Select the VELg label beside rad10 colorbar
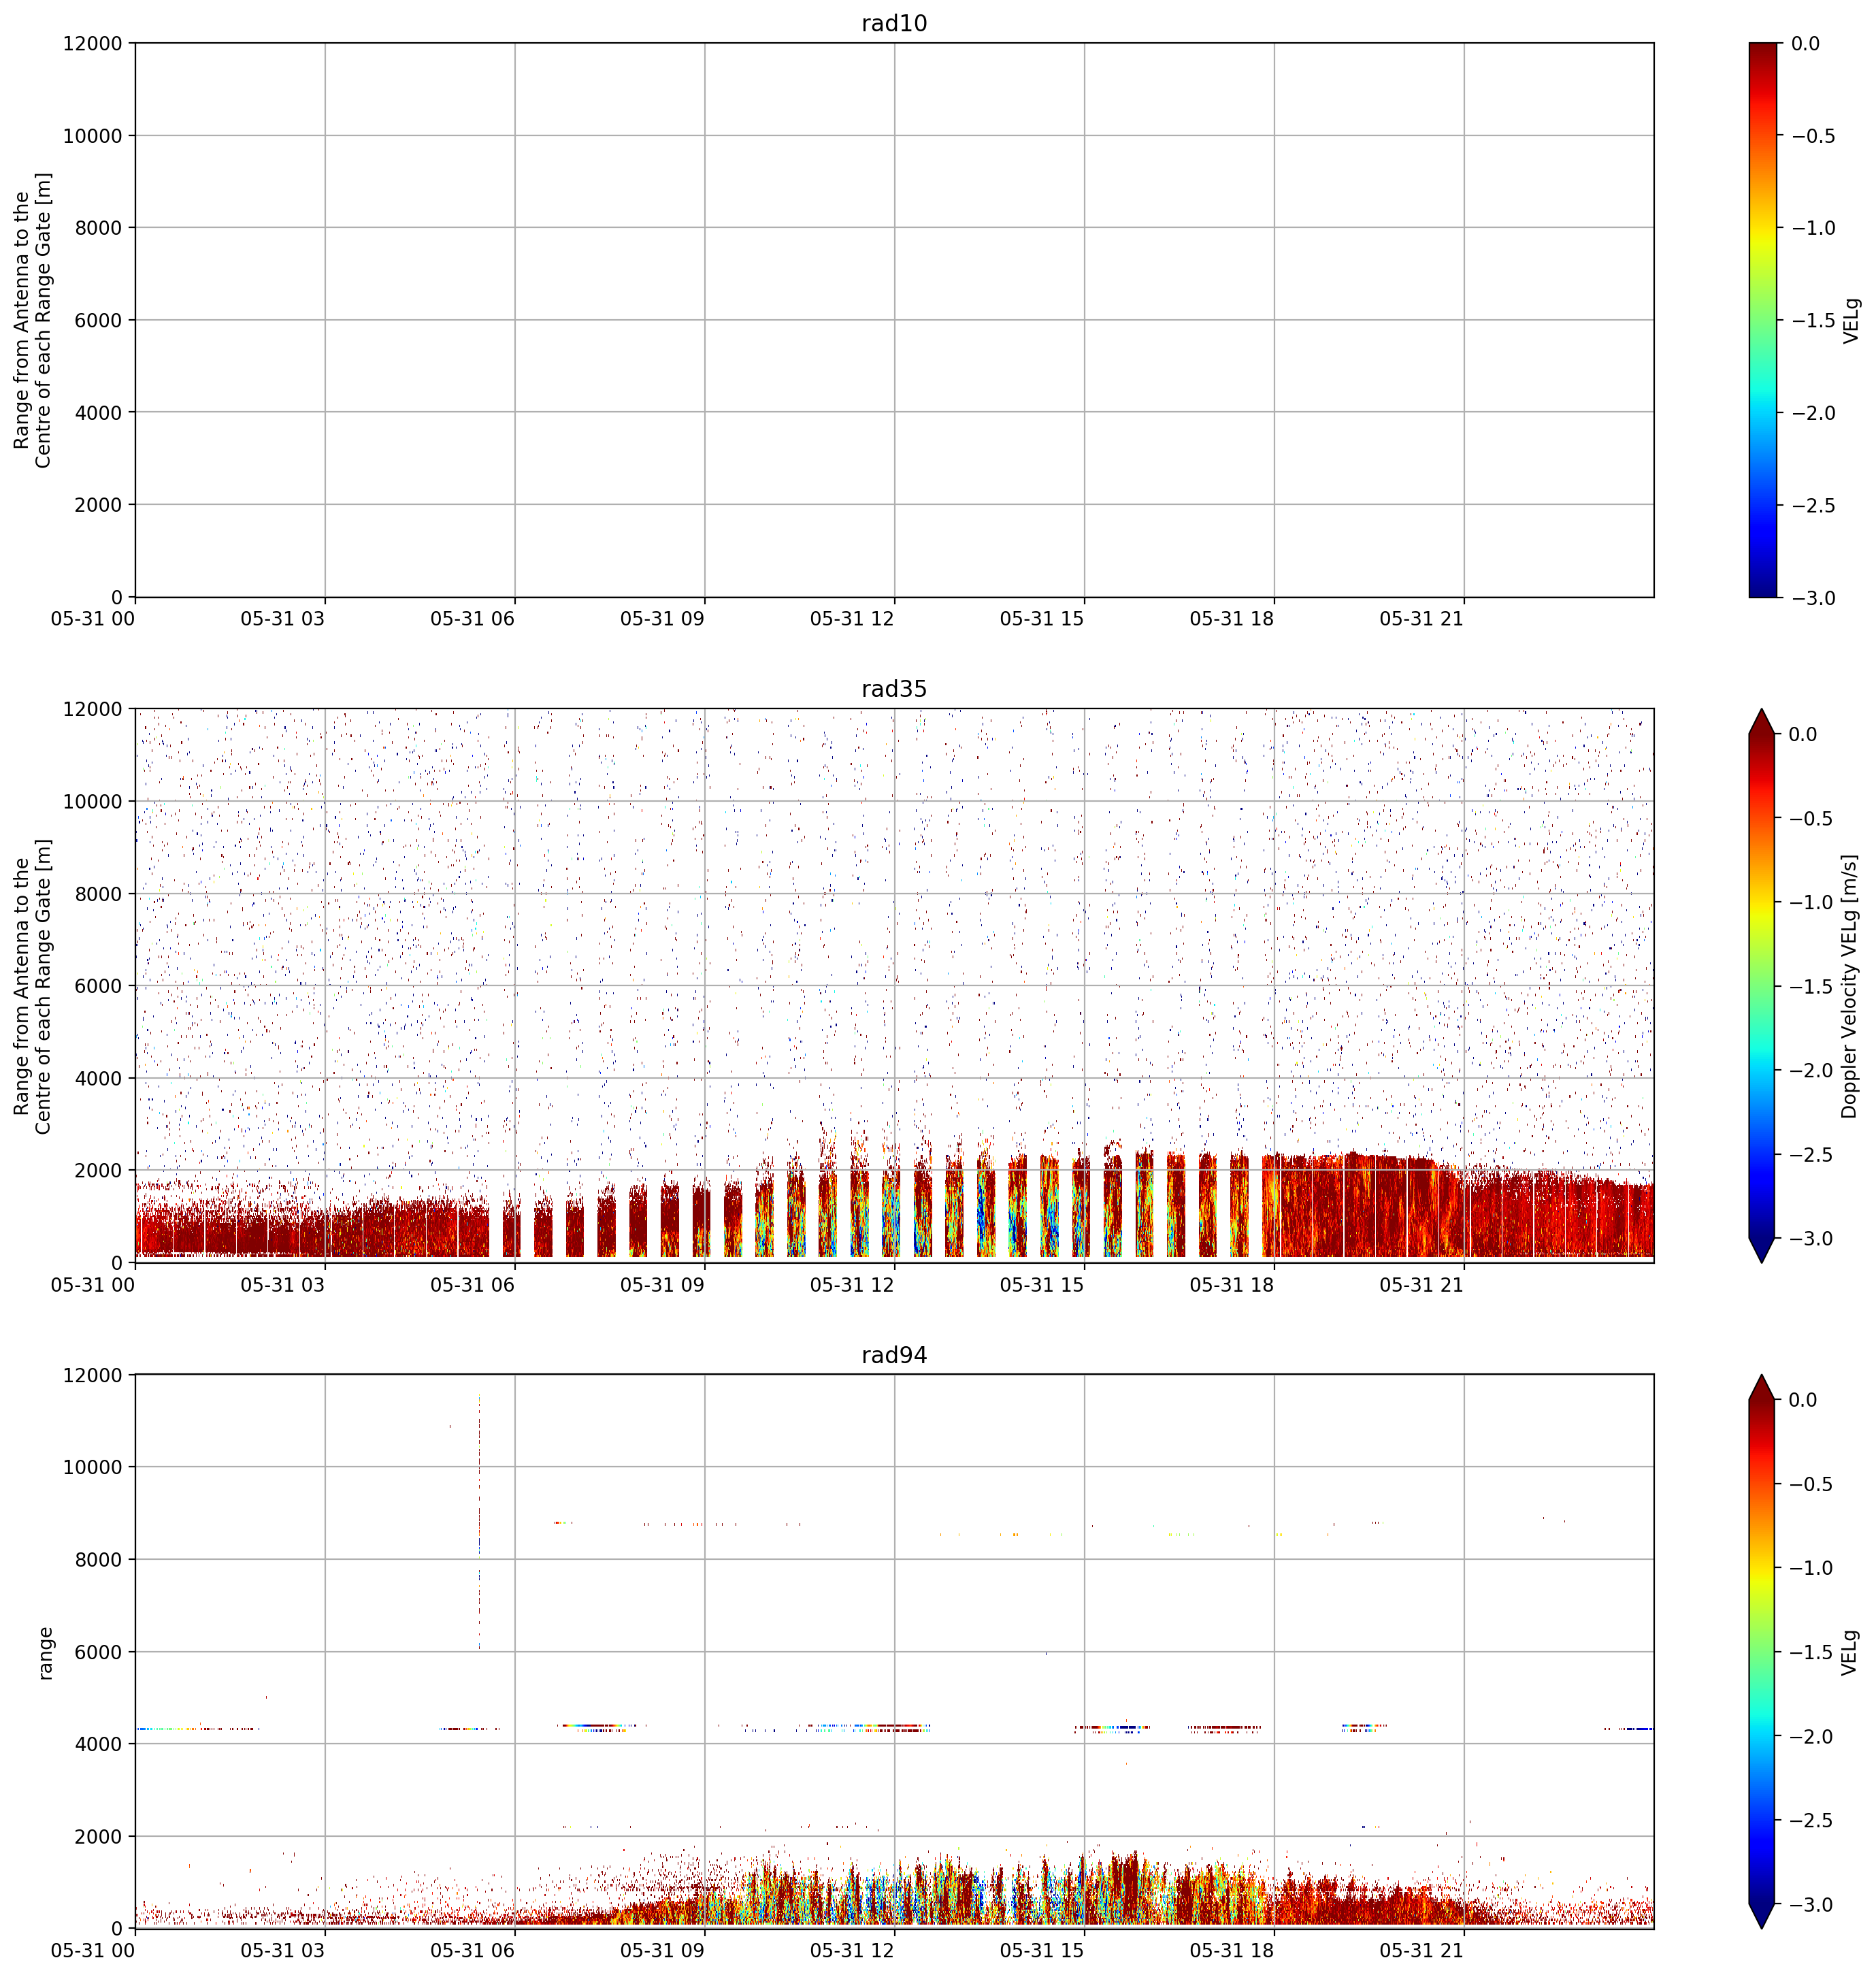Image resolution: width=1876 pixels, height=1975 pixels. click(x=1851, y=320)
